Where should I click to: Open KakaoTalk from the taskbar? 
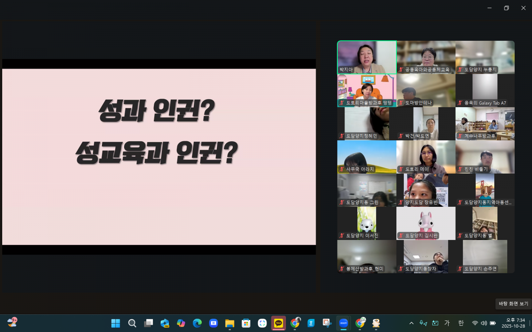pyautogui.click(x=278, y=323)
